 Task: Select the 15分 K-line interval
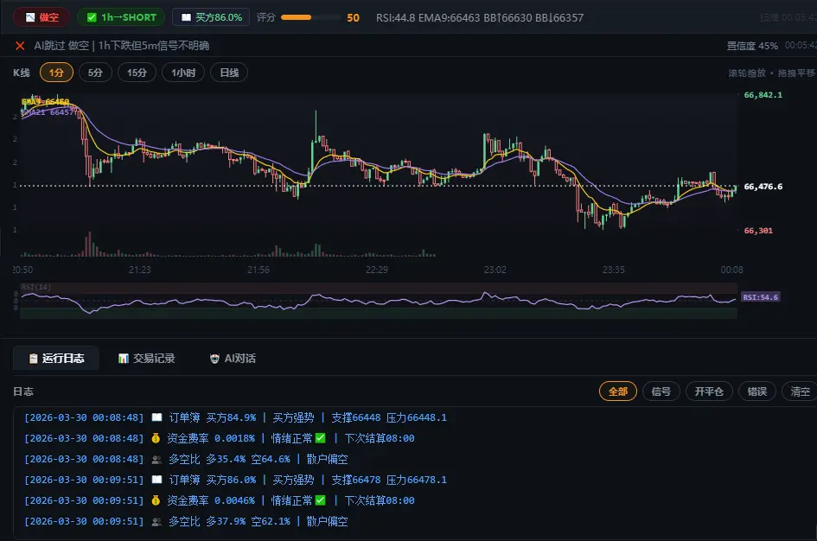[x=137, y=73]
